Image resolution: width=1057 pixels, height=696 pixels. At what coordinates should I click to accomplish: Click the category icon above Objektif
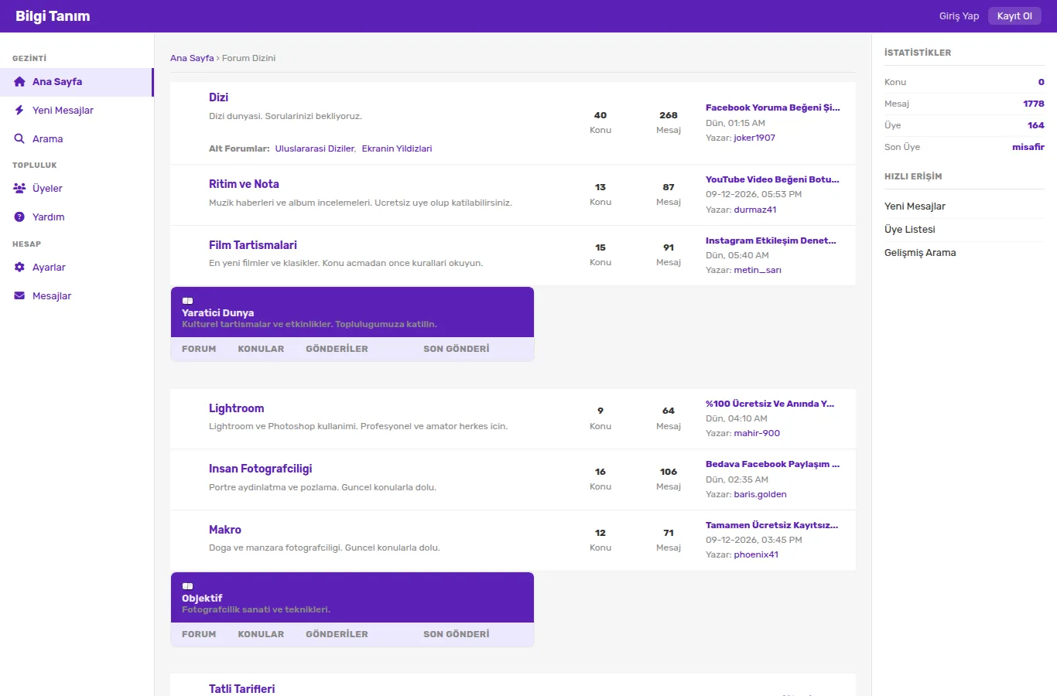point(187,586)
